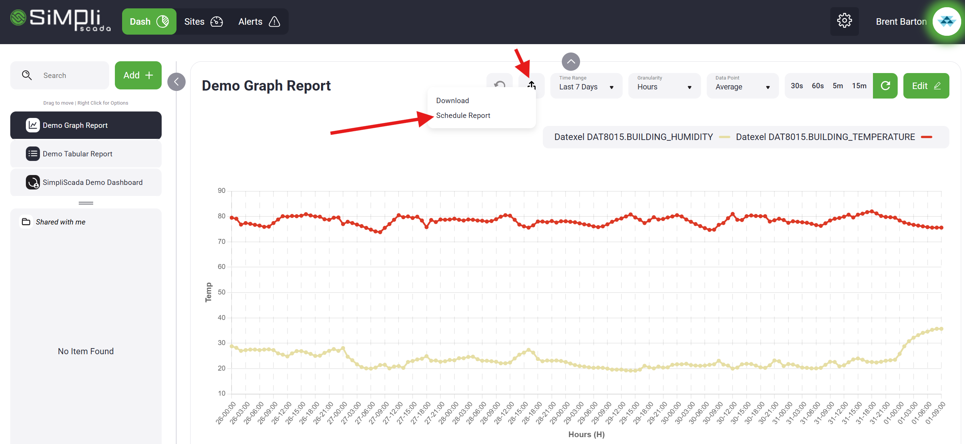
Task: Click the green refresh icon button
Action: coord(885,86)
